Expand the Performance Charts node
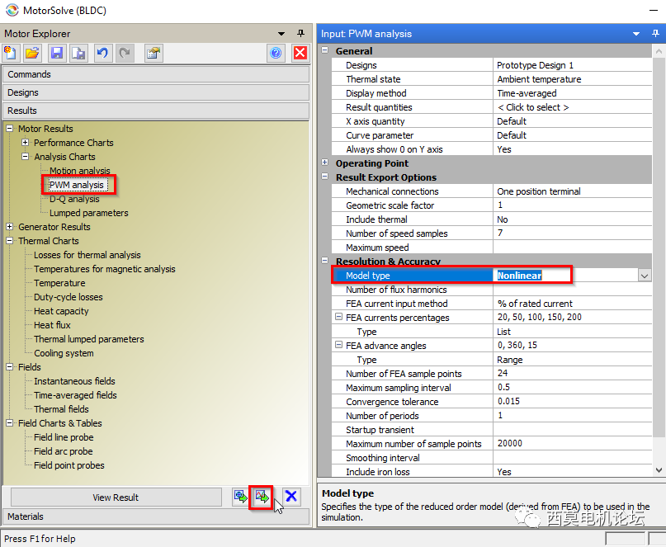Image resolution: width=666 pixels, height=547 pixels. pyautogui.click(x=26, y=142)
